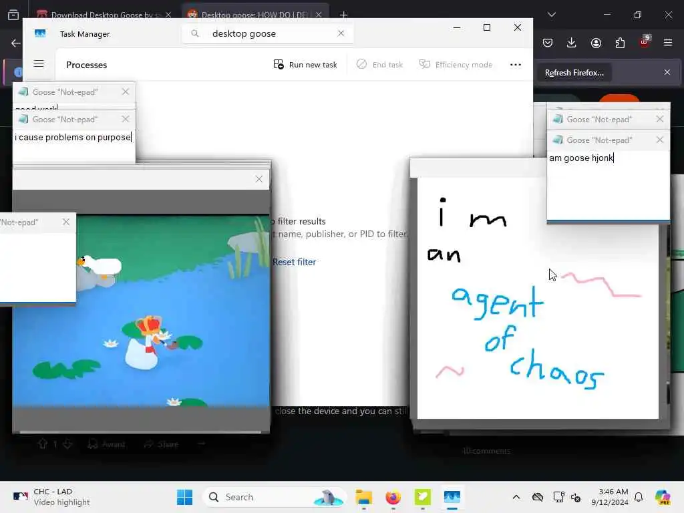Open the display and network tray icon

pos(558,497)
